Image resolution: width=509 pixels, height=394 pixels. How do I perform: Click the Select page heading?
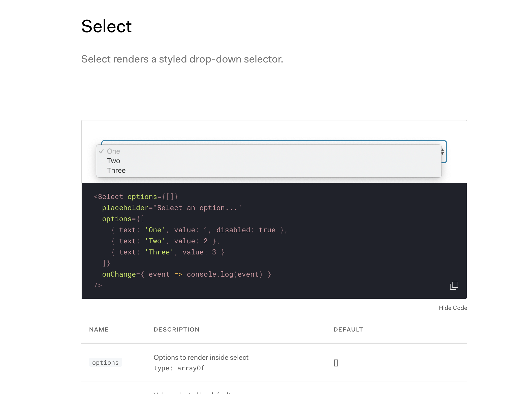[x=106, y=25]
